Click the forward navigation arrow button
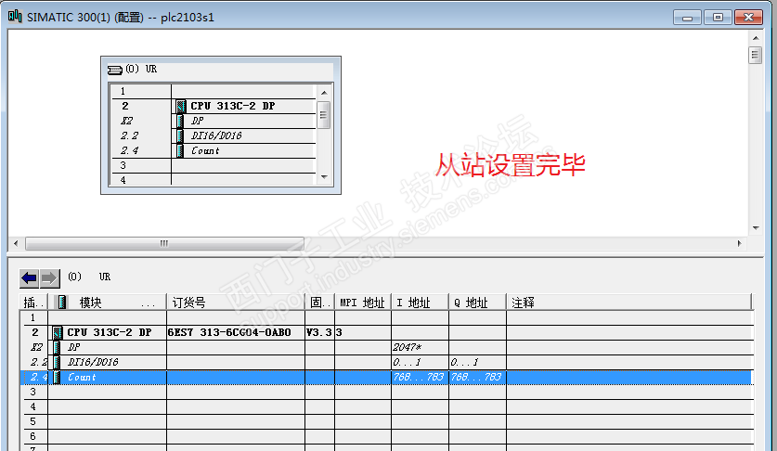Screen dimensions: 777x451 [49, 278]
